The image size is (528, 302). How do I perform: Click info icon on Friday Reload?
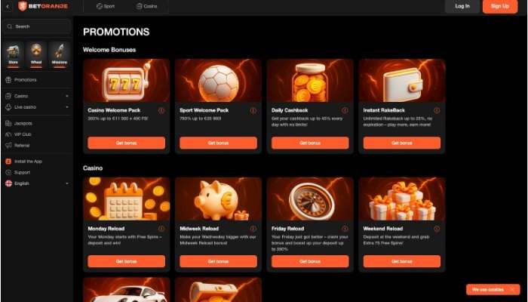point(345,229)
